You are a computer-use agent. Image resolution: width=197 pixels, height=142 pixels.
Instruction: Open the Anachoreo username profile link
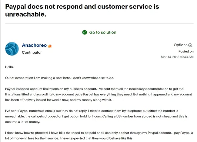click(34, 45)
